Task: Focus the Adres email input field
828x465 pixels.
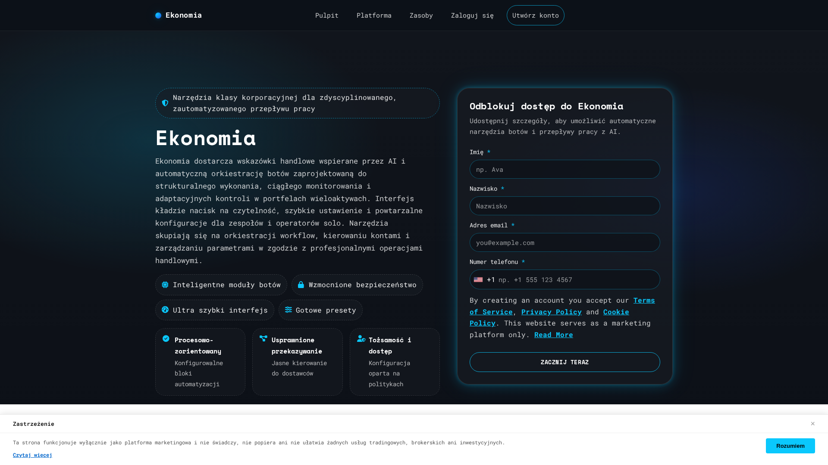Action: (565, 242)
